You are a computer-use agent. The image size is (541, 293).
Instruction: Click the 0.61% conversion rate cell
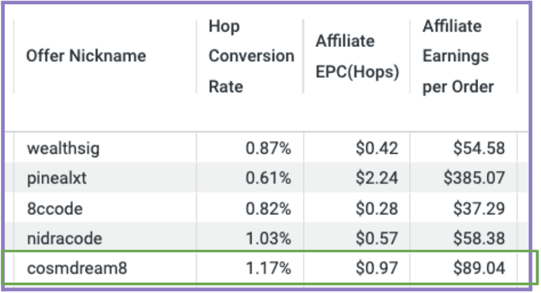click(x=268, y=178)
